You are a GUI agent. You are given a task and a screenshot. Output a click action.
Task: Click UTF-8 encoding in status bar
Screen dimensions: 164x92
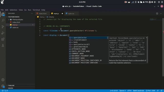click(129, 91)
